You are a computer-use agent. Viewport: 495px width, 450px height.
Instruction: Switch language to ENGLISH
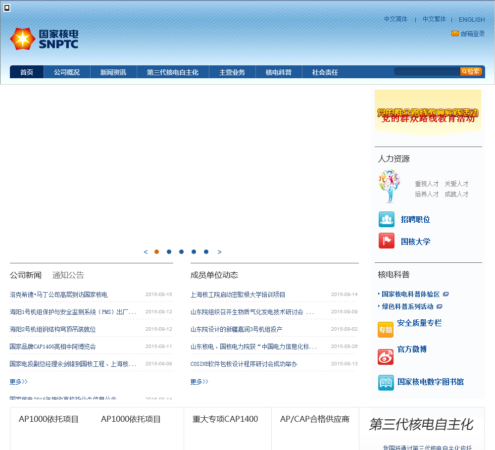(472, 20)
